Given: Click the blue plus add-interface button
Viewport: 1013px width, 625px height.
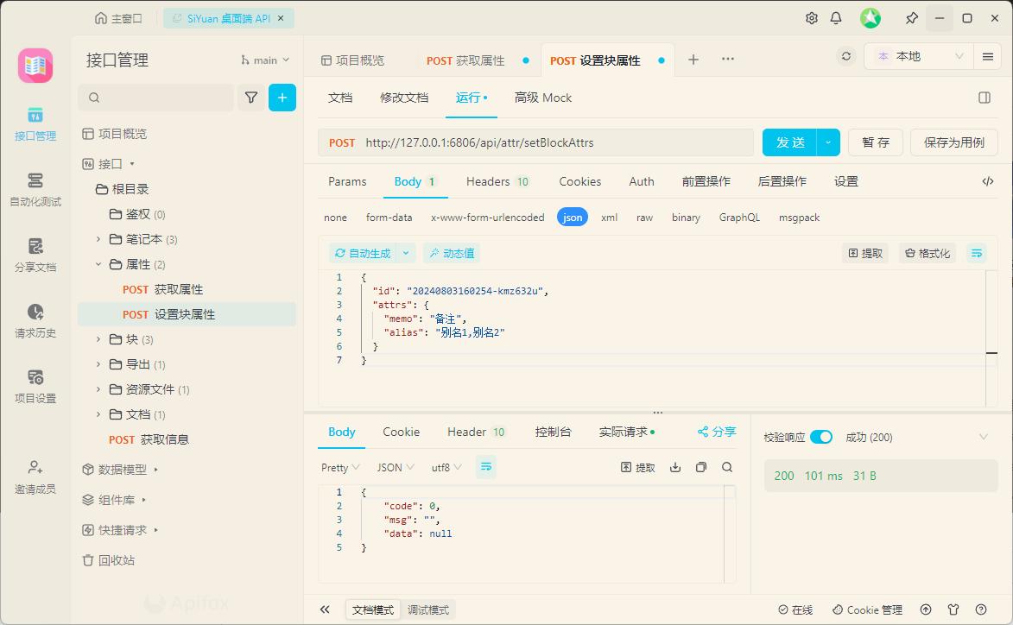Looking at the screenshot, I should 282,98.
